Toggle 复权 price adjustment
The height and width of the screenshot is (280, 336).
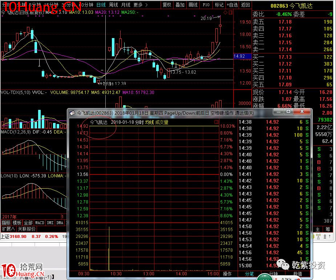point(167,5)
